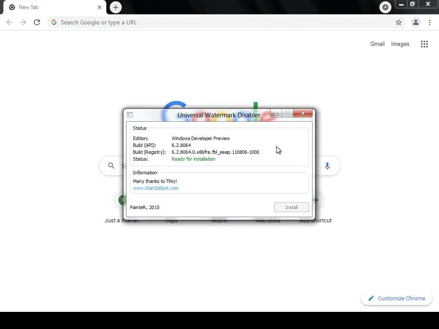Click the 'Many thanks to Tihiy!' text
The height and width of the screenshot is (329, 439).
(x=155, y=181)
